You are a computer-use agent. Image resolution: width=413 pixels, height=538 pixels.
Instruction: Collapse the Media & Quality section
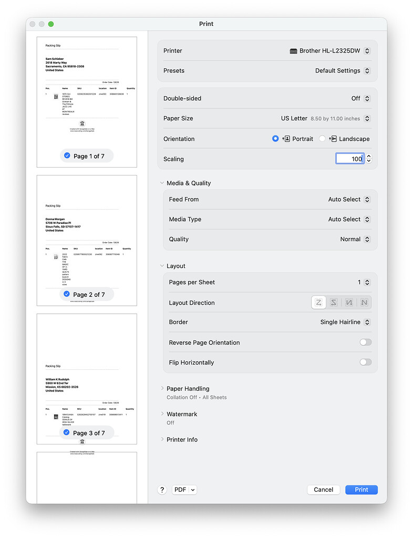(162, 183)
